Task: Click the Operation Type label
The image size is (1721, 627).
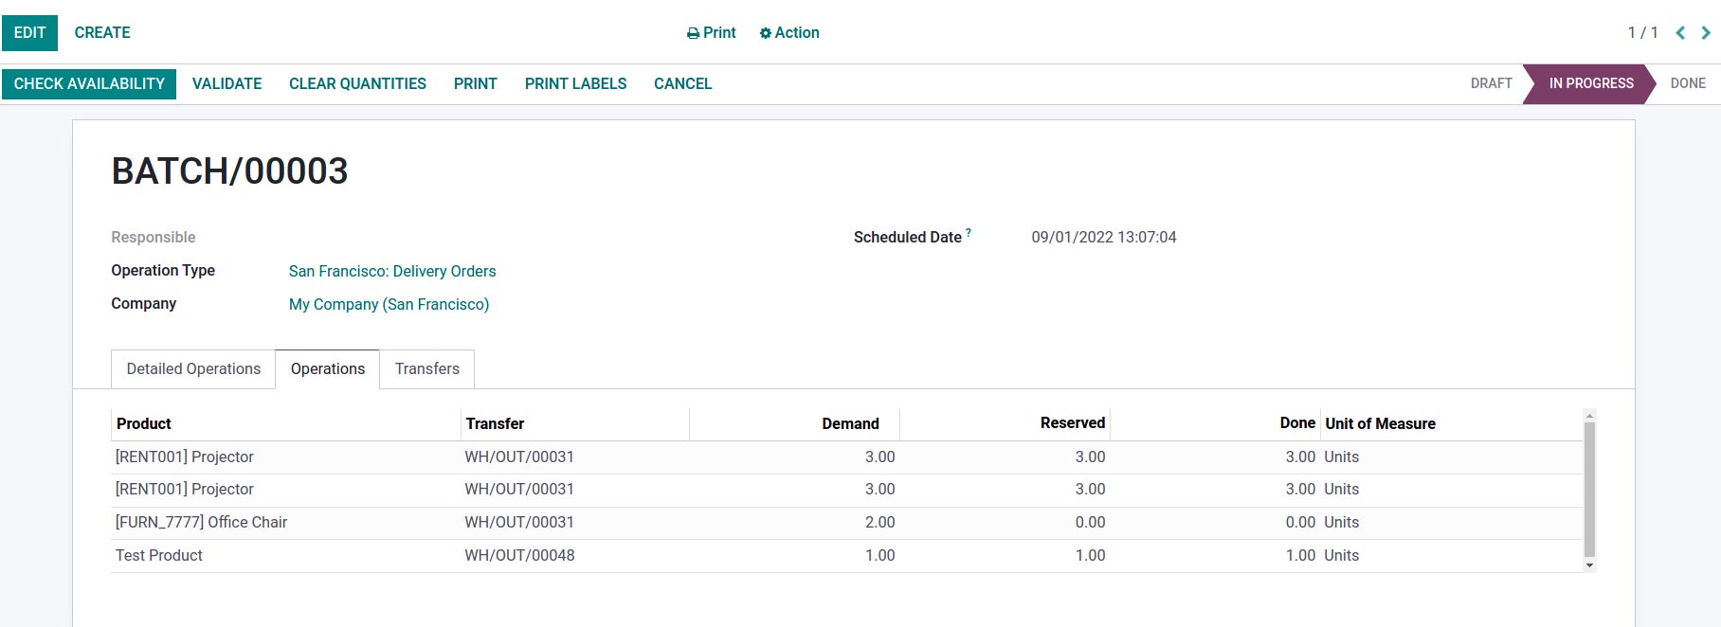Action: point(163,271)
